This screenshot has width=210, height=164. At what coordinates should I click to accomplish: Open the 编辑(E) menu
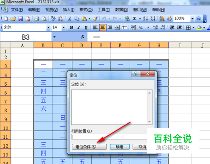pos(34,10)
